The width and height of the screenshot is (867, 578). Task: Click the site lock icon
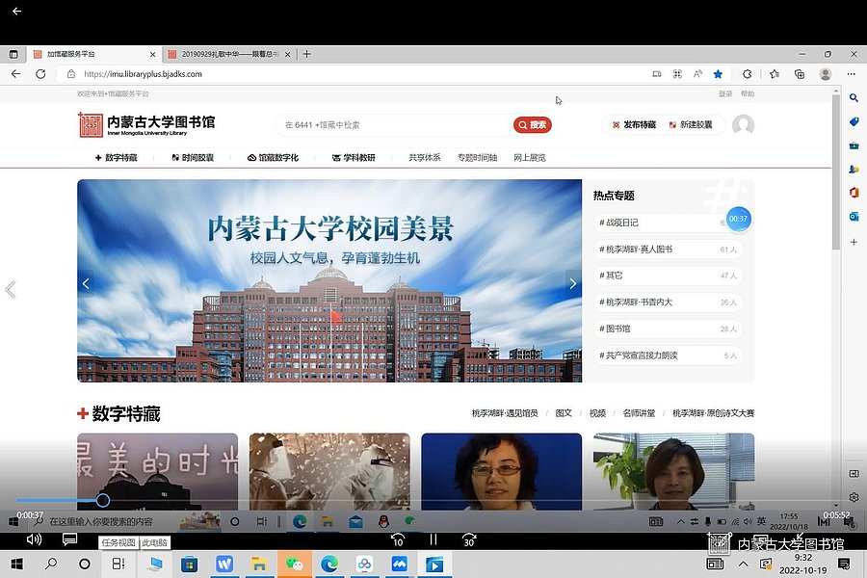coord(70,74)
